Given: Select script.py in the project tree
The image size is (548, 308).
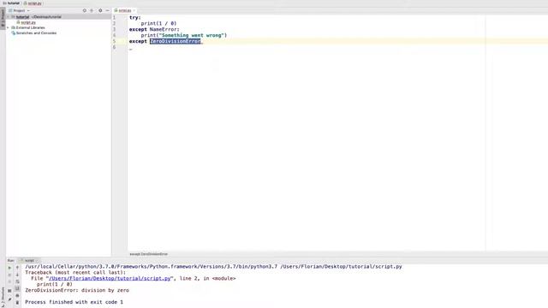Looking at the screenshot, I should [x=28, y=22].
